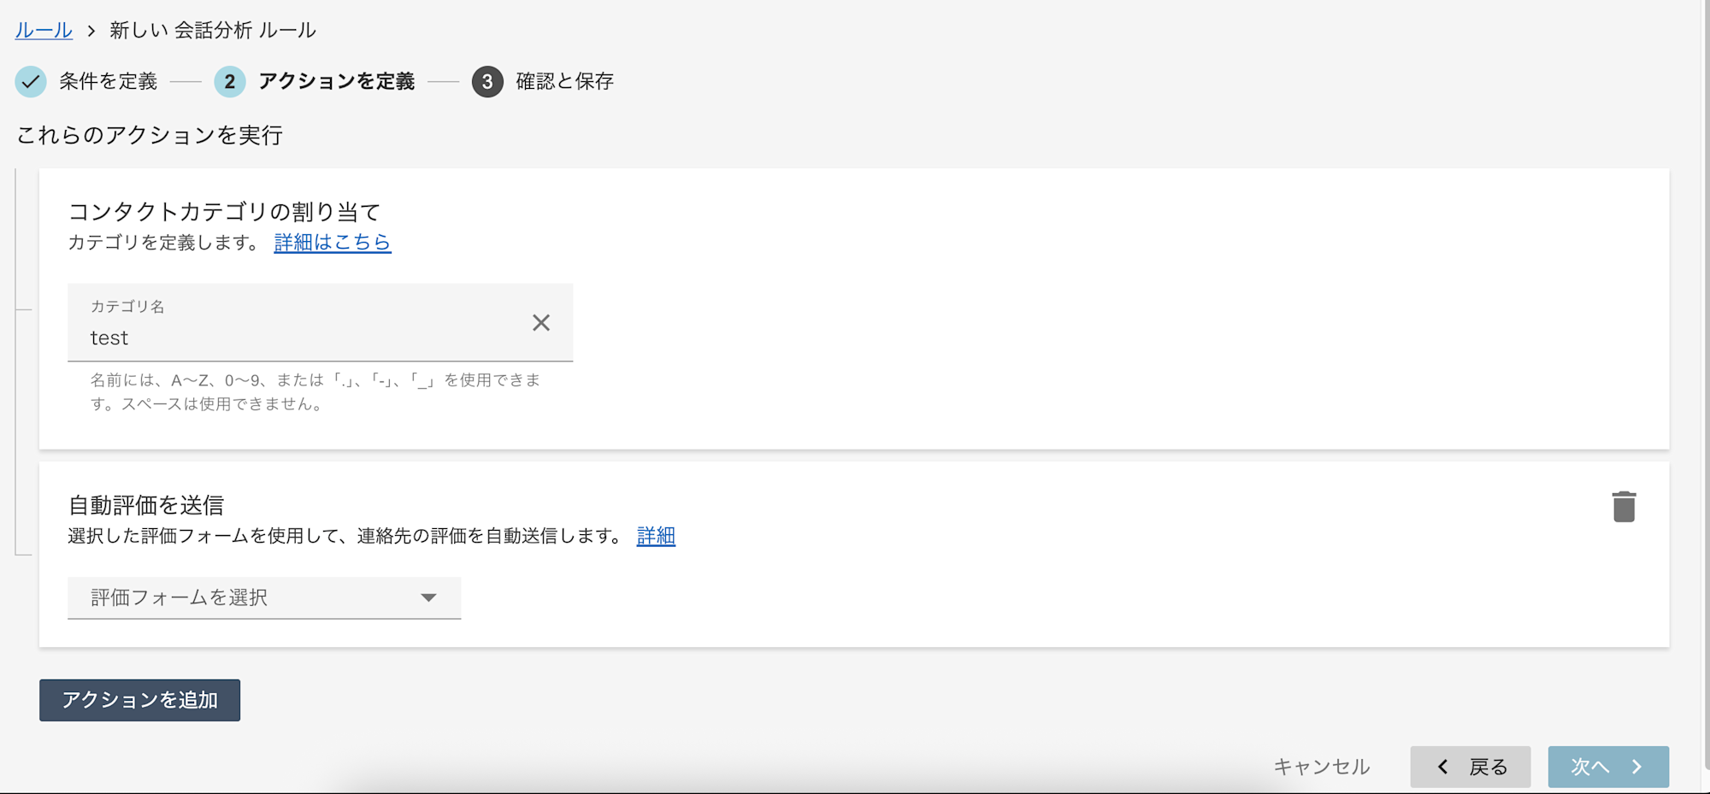1710x794 pixels.
Task: Click the left arrow on 戻る button
Action: [x=1442, y=767]
